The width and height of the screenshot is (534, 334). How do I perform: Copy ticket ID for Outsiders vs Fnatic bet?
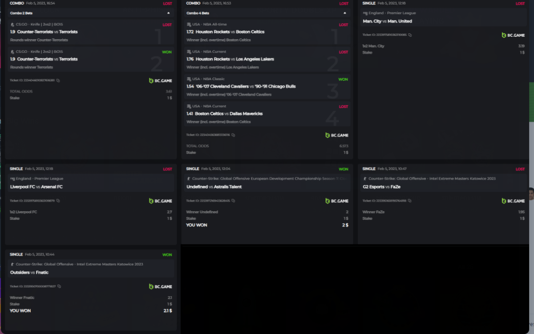[59, 286]
